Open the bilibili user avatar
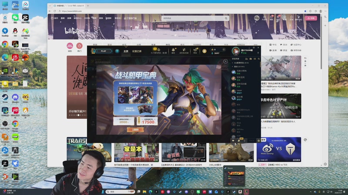 point(257,18)
